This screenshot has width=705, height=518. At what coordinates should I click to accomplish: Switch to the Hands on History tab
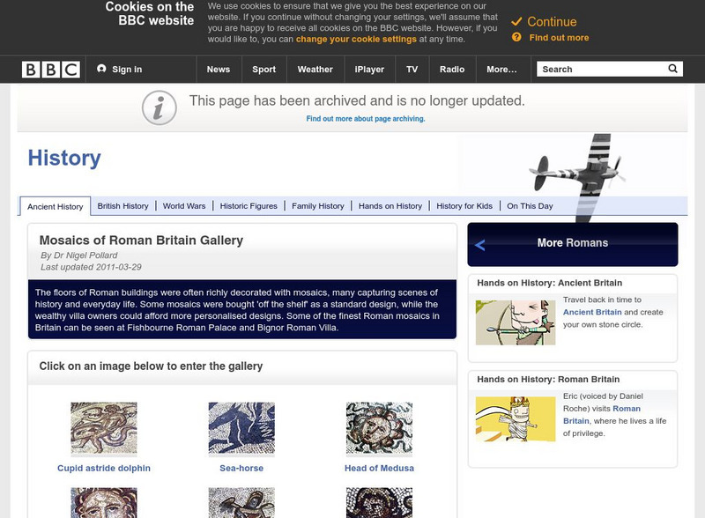click(390, 206)
